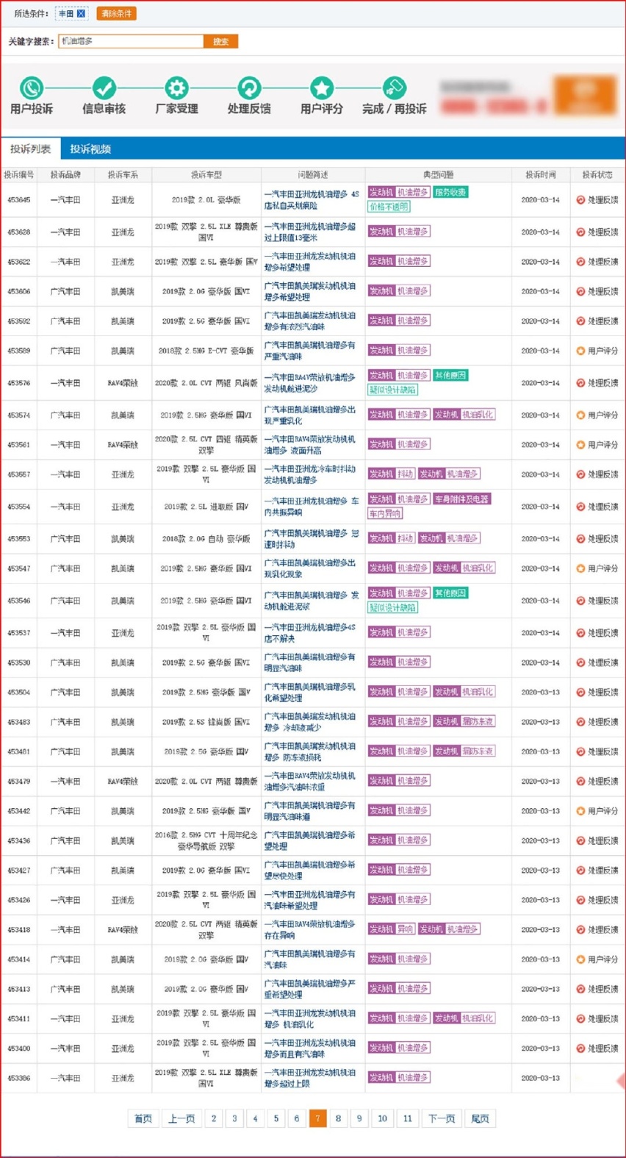
Task: Click current page 7 button
Action: [317, 1118]
